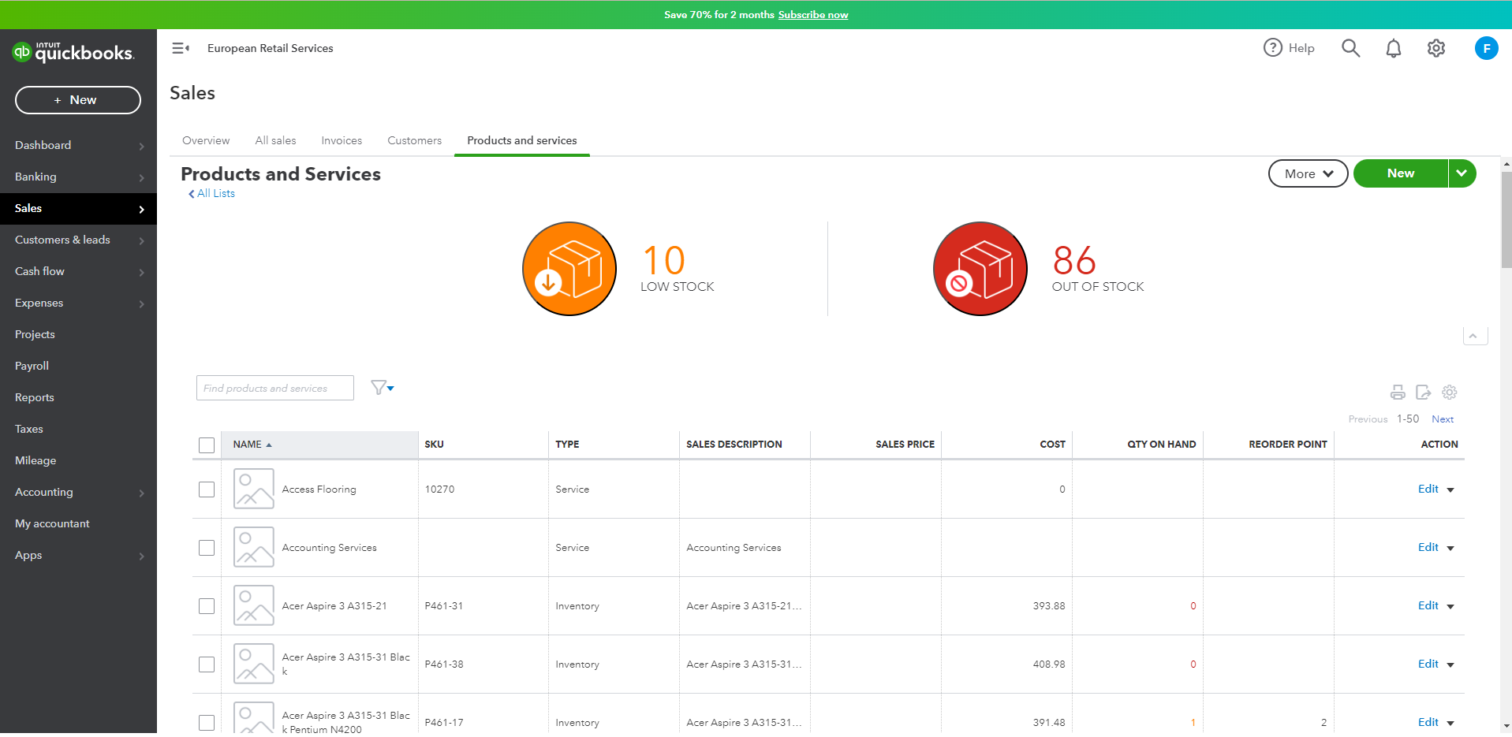The width and height of the screenshot is (1512, 737).
Task: Click image placeholder for SKU P461-38
Action: 254,664
